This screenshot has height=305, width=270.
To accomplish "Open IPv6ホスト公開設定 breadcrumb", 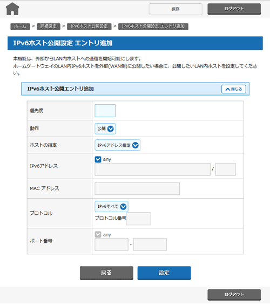I will (x=89, y=26).
